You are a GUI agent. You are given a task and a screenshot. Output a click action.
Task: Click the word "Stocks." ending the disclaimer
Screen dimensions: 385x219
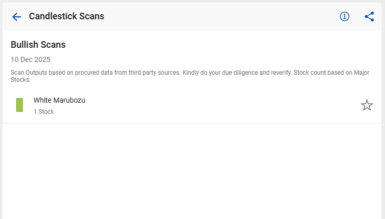[x=21, y=80]
